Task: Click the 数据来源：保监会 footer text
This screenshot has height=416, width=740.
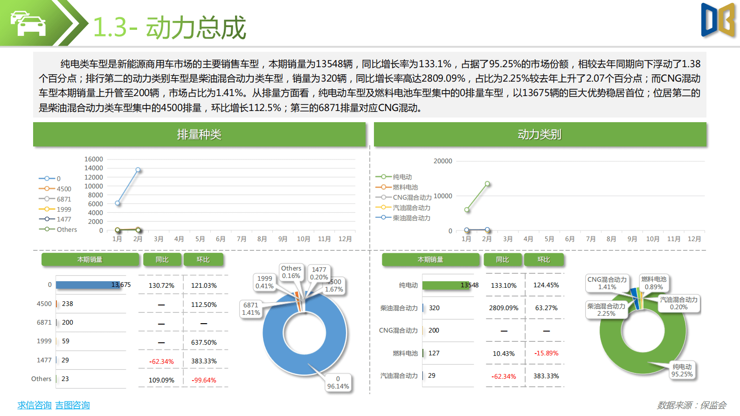Action: [692, 405]
